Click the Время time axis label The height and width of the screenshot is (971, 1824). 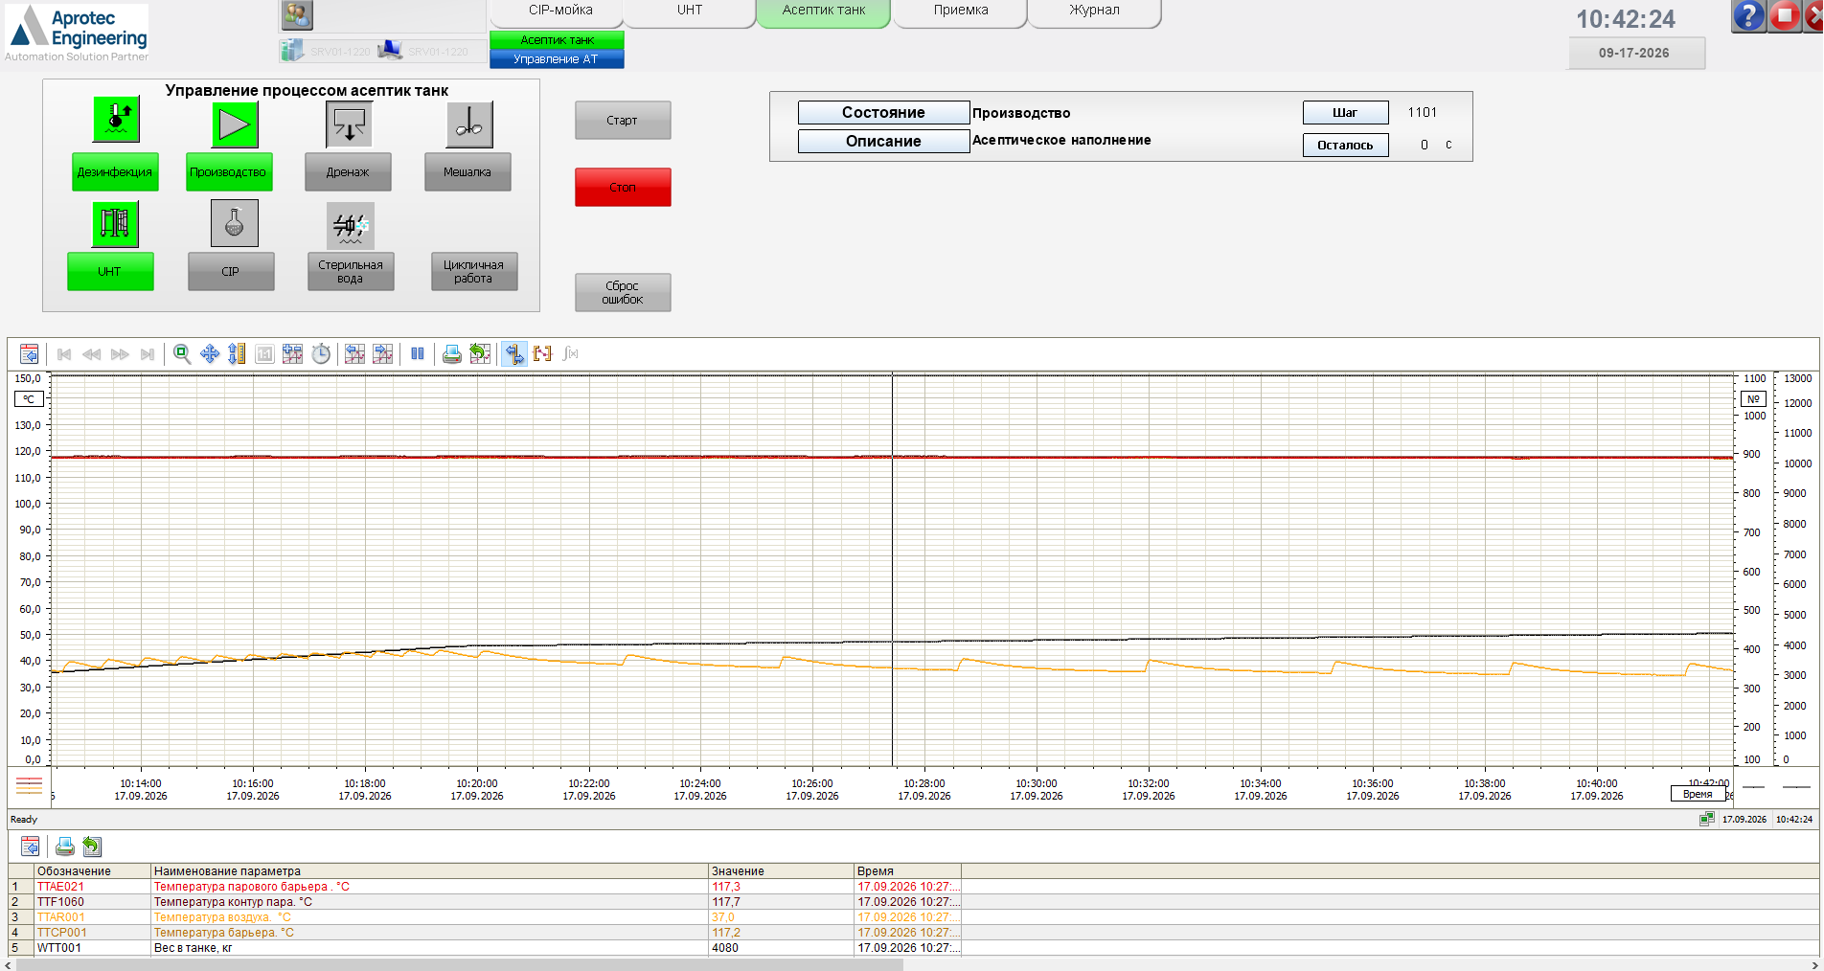(x=1698, y=794)
